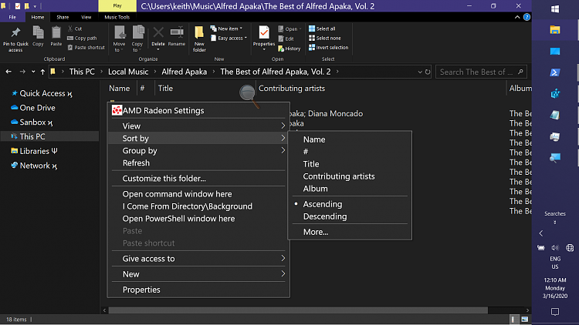Viewport: 579px width, 325px height.
Task: Expand the New submenu in context menu
Action: [x=198, y=274]
